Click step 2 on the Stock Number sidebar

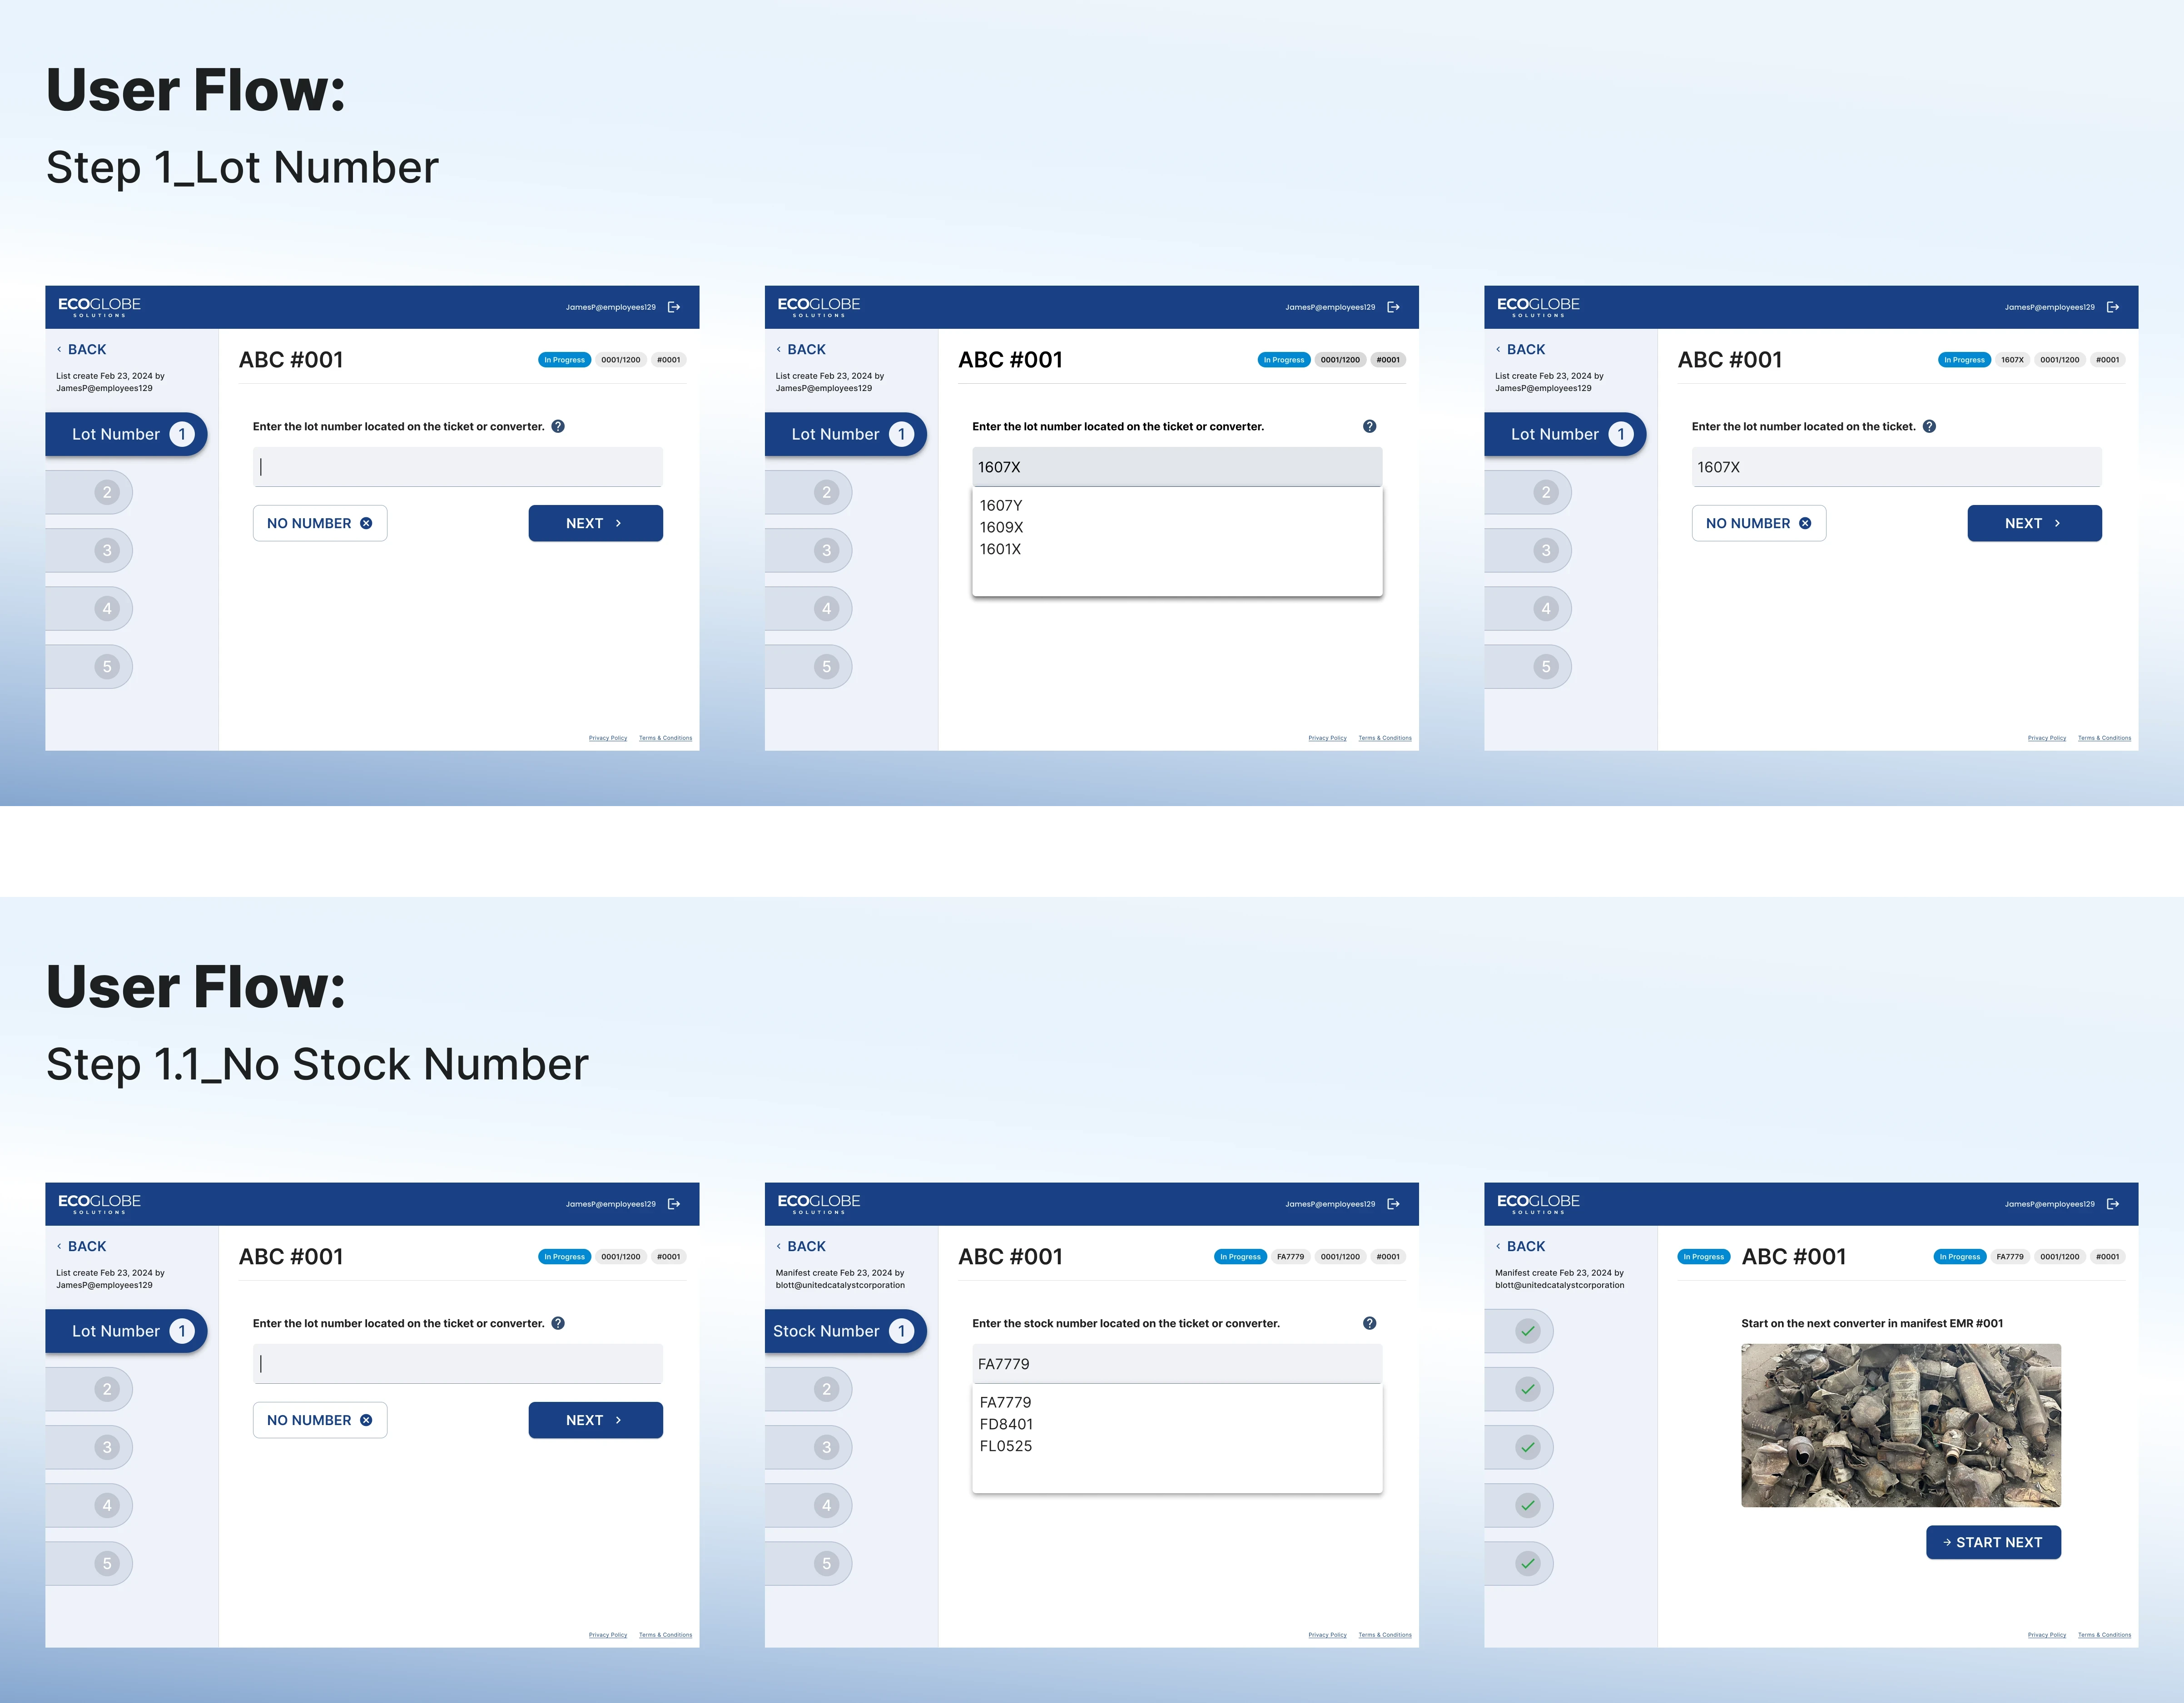pyautogui.click(x=809, y=1389)
